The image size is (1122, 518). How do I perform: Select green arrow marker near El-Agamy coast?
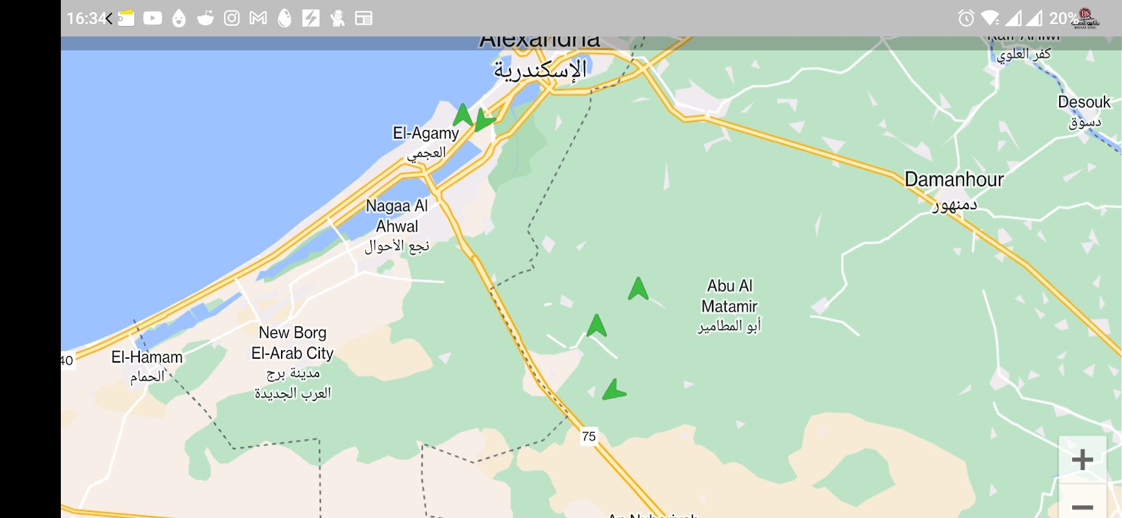462,115
